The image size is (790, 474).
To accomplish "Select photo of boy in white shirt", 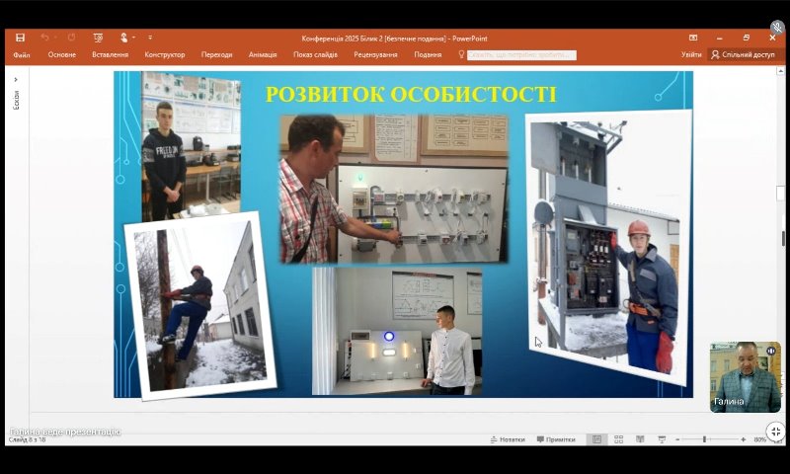I will pyautogui.click(x=397, y=331).
